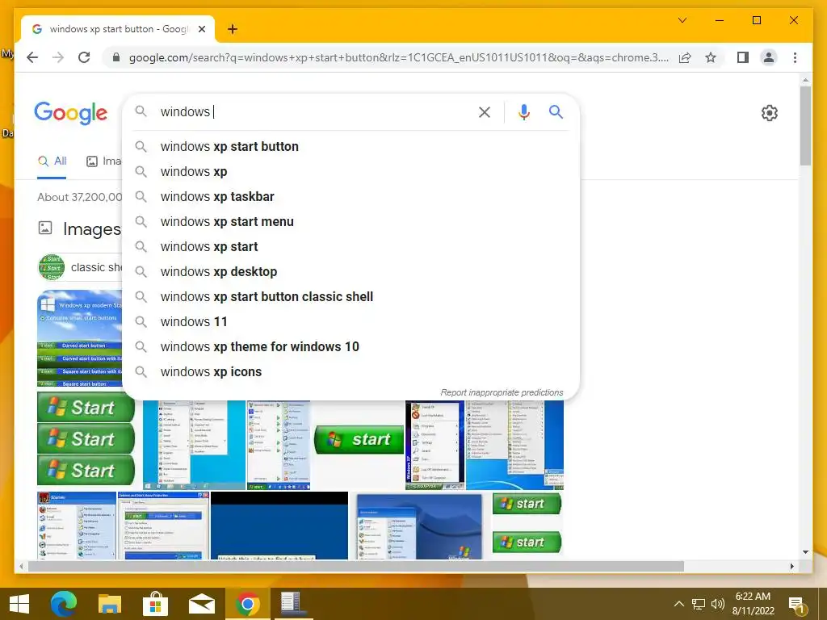
Task: Click the blue search magnifier button
Action: pos(556,111)
